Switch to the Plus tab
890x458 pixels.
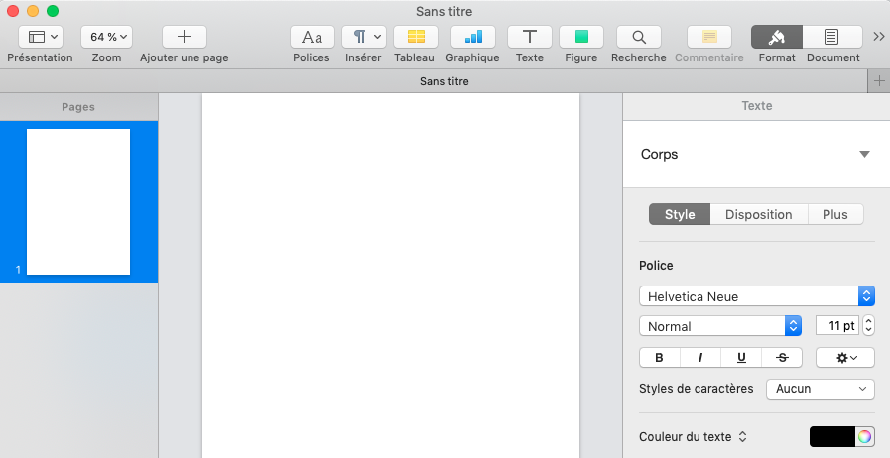click(834, 214)
